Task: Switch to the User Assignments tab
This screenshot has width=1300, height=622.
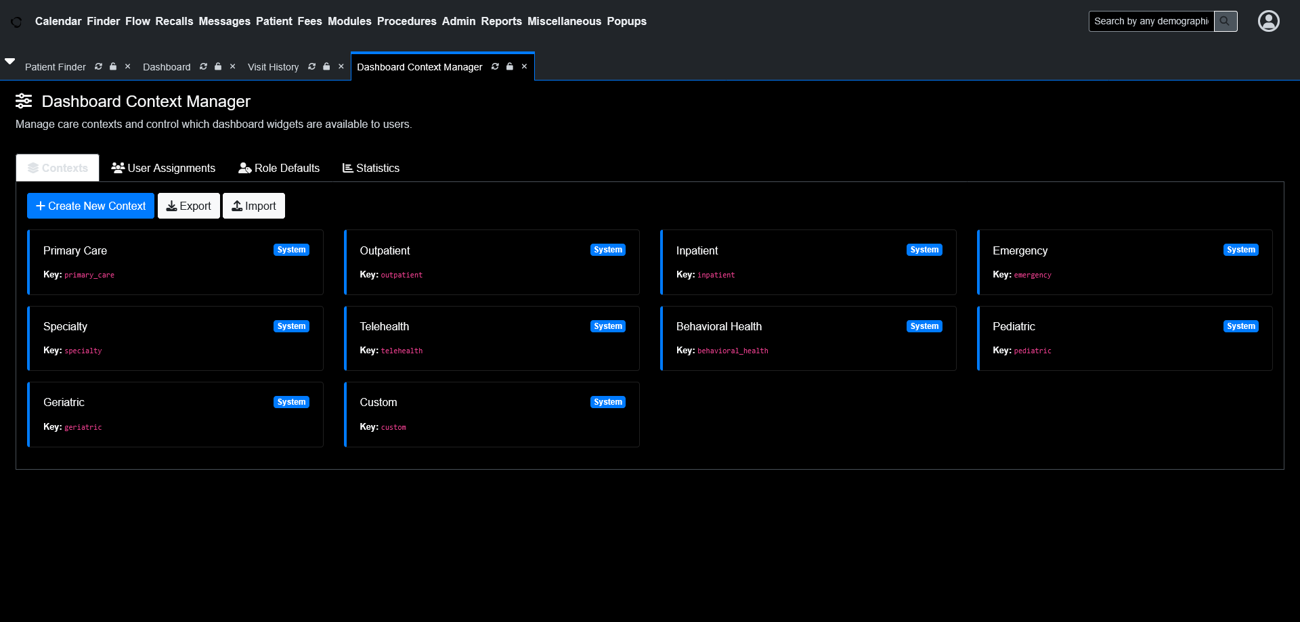Action: click(163, 168)
